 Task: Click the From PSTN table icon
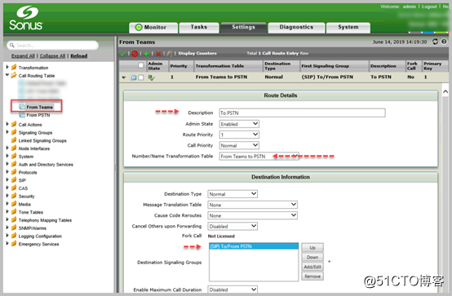pos(22,115)
